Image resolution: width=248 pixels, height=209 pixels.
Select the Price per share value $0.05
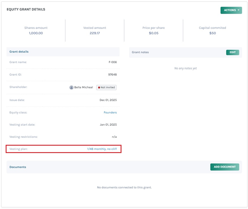[153, 33]
